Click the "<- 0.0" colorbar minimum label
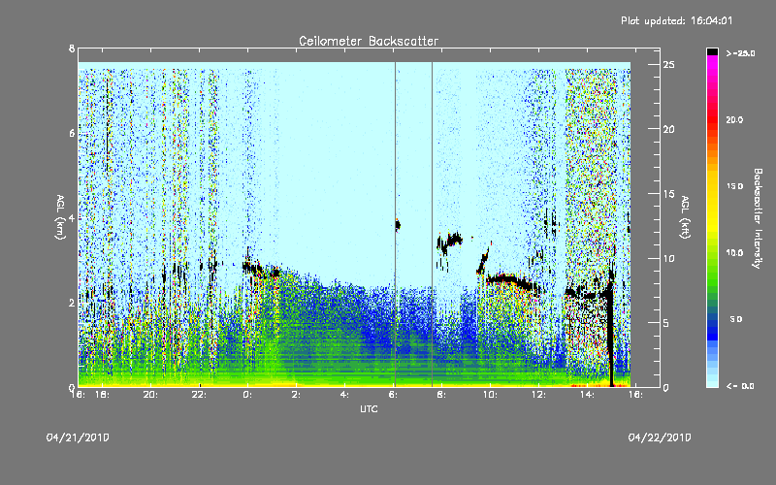The image size is (776, 485). coord(740,386)
